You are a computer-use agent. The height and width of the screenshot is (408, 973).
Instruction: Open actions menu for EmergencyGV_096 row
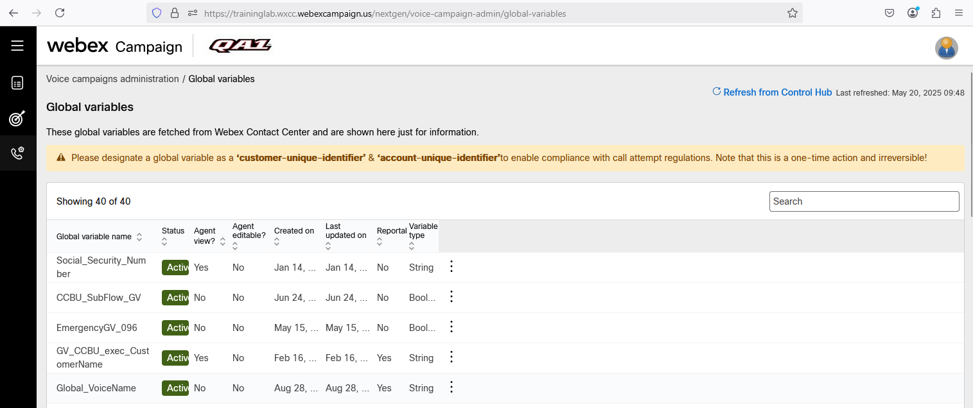tap(451, 327)
